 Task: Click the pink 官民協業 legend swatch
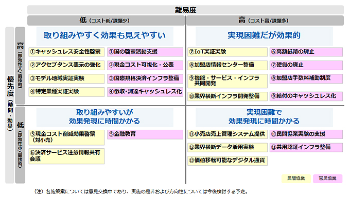[x=327, y=178]
